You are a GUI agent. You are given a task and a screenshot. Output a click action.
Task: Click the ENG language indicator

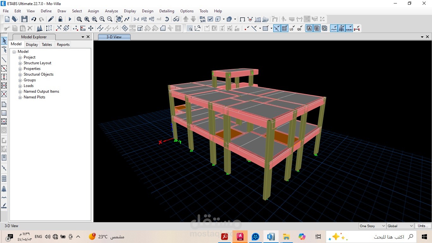[x=38, y=237]
